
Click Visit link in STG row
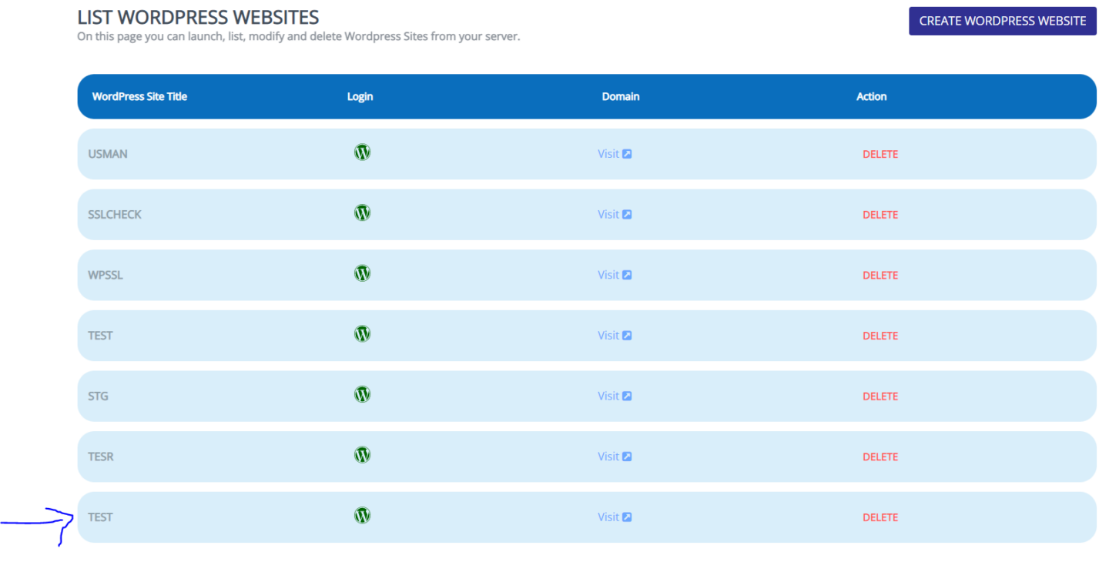[614, 396]
